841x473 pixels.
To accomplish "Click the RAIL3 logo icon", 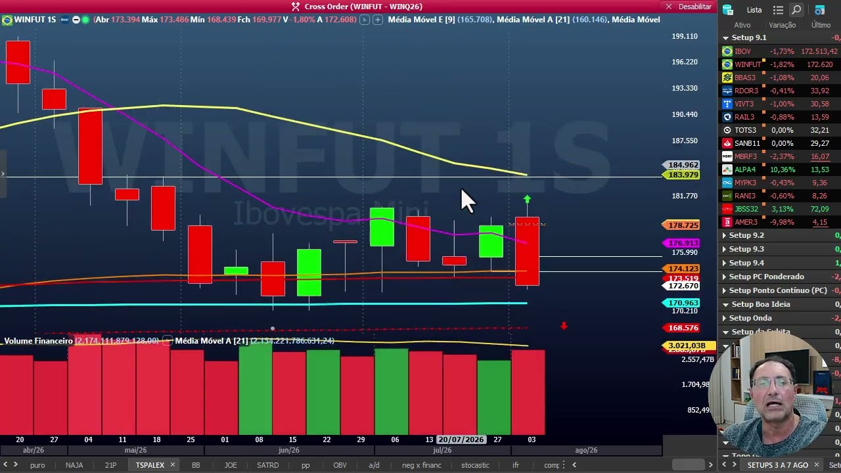I will pyautogui.click(x=727, y=117).
